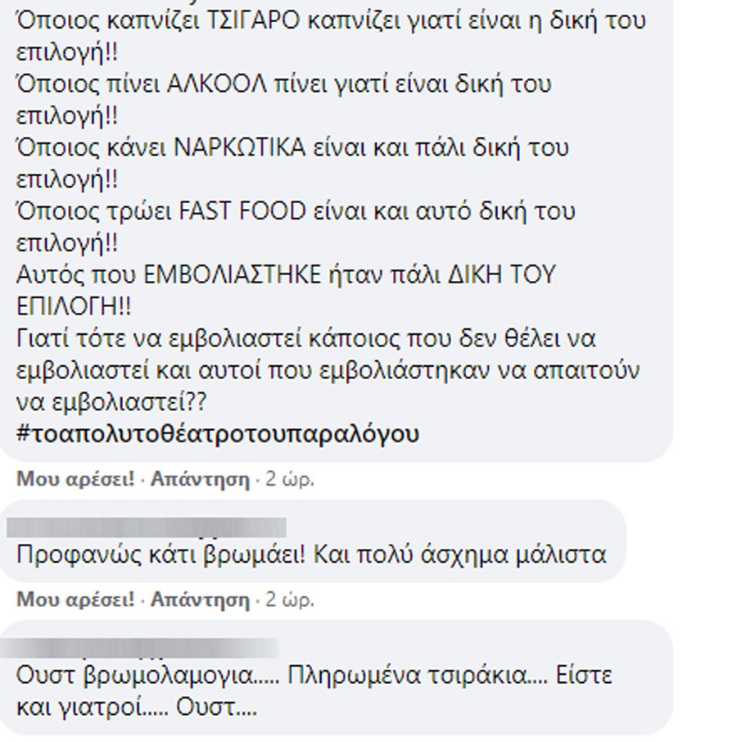Click 'Απάντηση' under the 'Προφανώς κάτι βρωμάει' comment

pyautogui.click(x=200, y=599)
